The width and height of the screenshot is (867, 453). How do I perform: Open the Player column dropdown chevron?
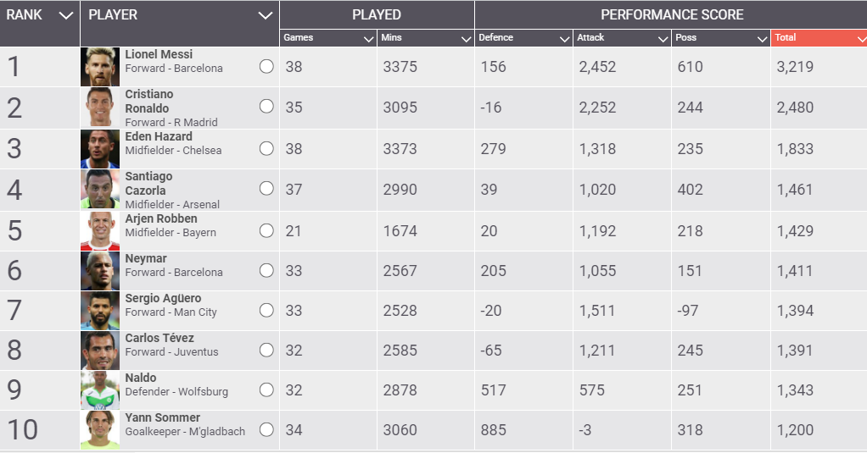click(266, 15)
